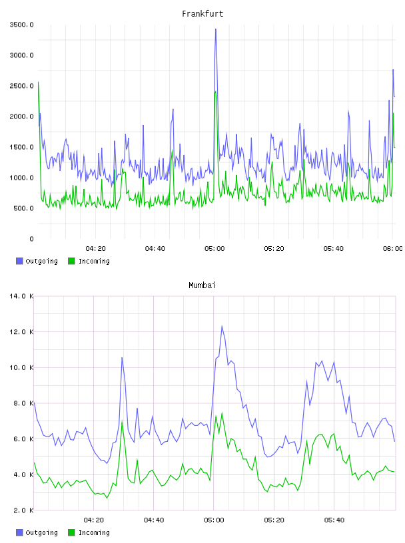The width and height of the screenshot is (405, 543).
Task: Click Frankfurt y-axis label 2000.0
Action: coord(21,116)
